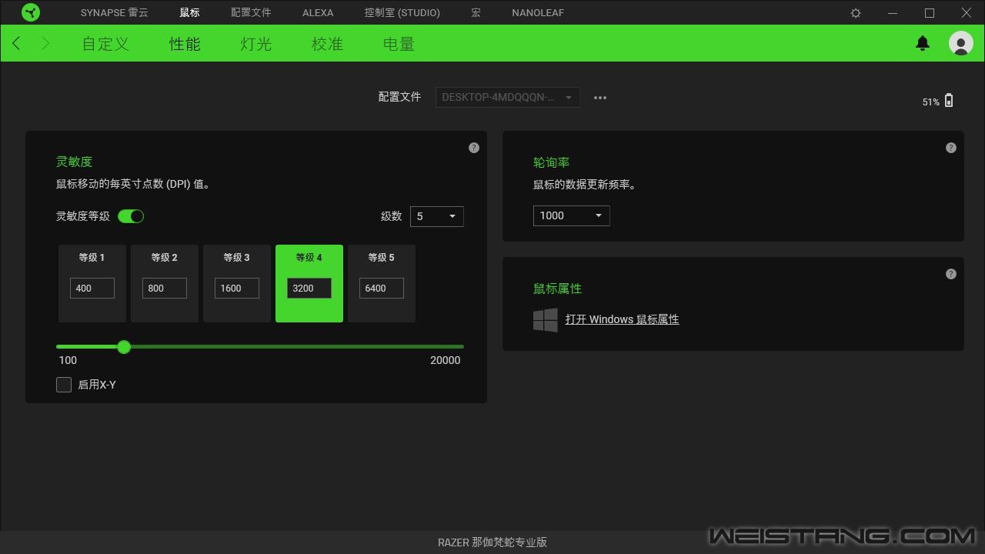Click the 轮询率 section heading
This screenshot has width=985, height=554.
(551, 162)
